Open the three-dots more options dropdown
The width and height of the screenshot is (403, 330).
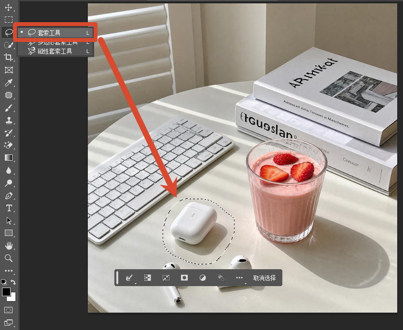pyautogui.click(x=239, y=277)
